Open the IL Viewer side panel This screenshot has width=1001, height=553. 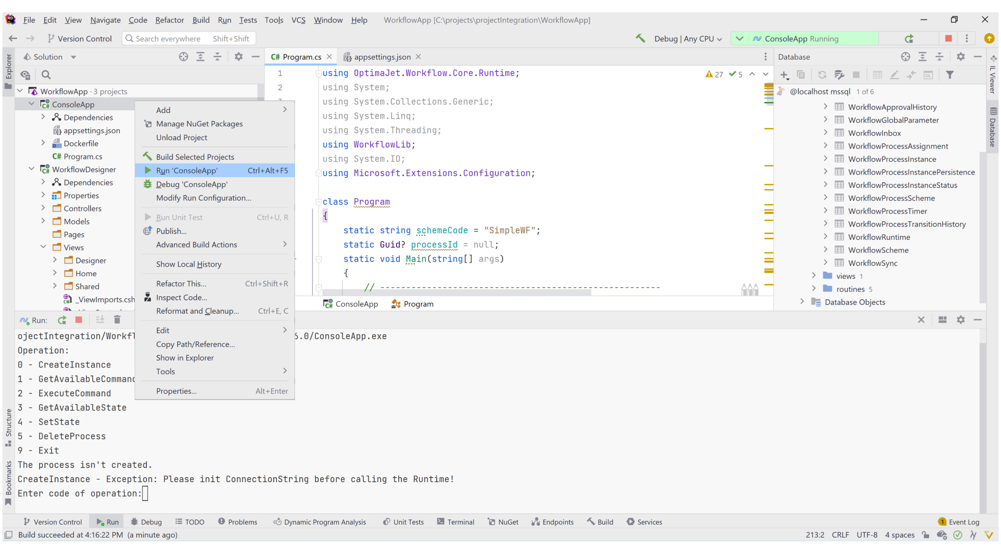pyautogui.click(x=992, y=75)
